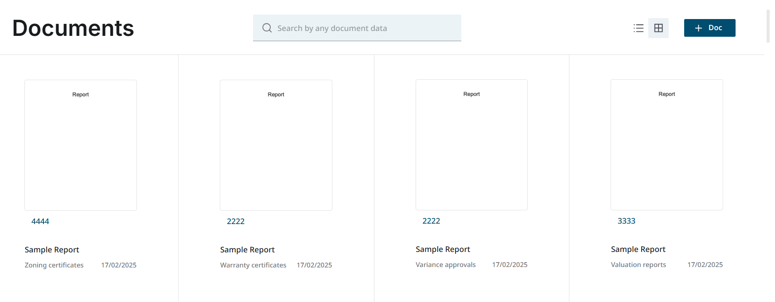Open document number 3333 link

pyautogui.click(x=626, y=221)
